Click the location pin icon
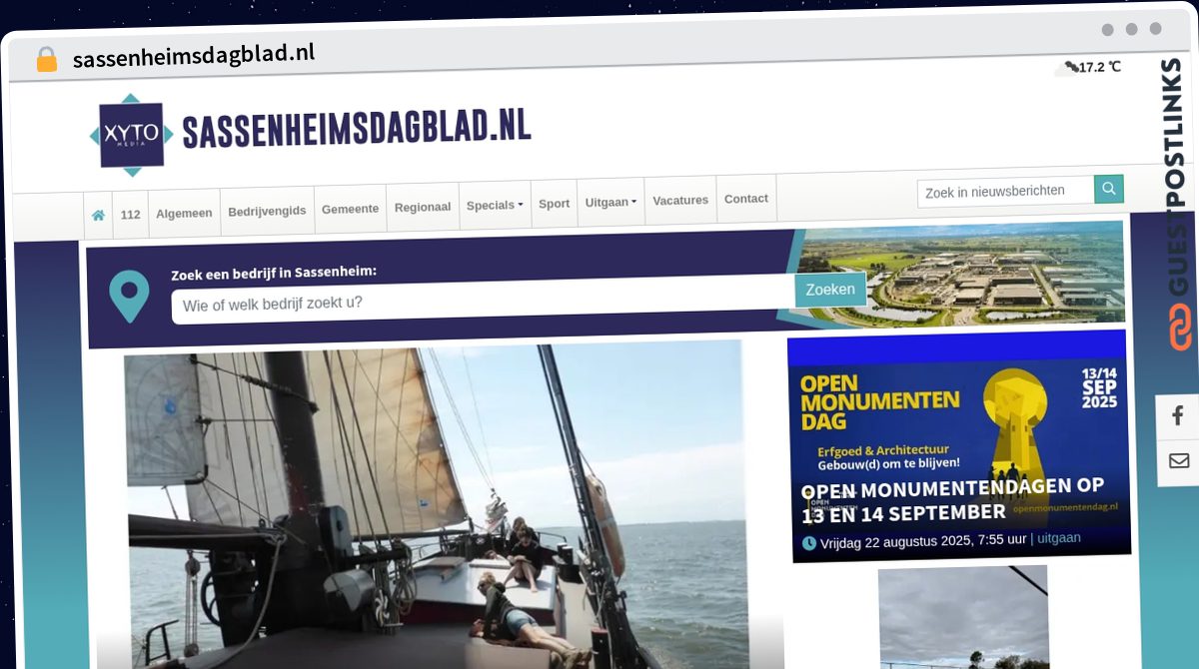The height and width of the screenshot is (669, 1199). [129, 297]
